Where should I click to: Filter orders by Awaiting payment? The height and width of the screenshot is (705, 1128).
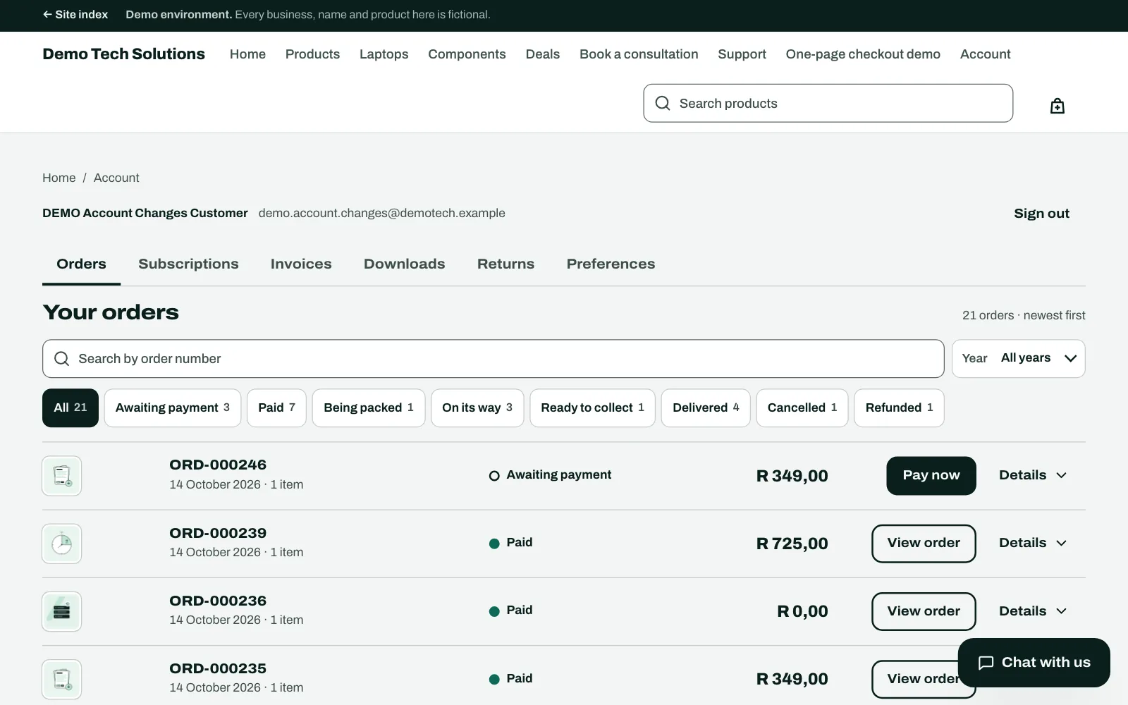click(173, 407)
